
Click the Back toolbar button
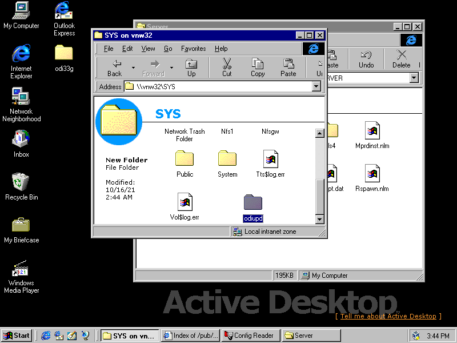click(x=115, y=68)
